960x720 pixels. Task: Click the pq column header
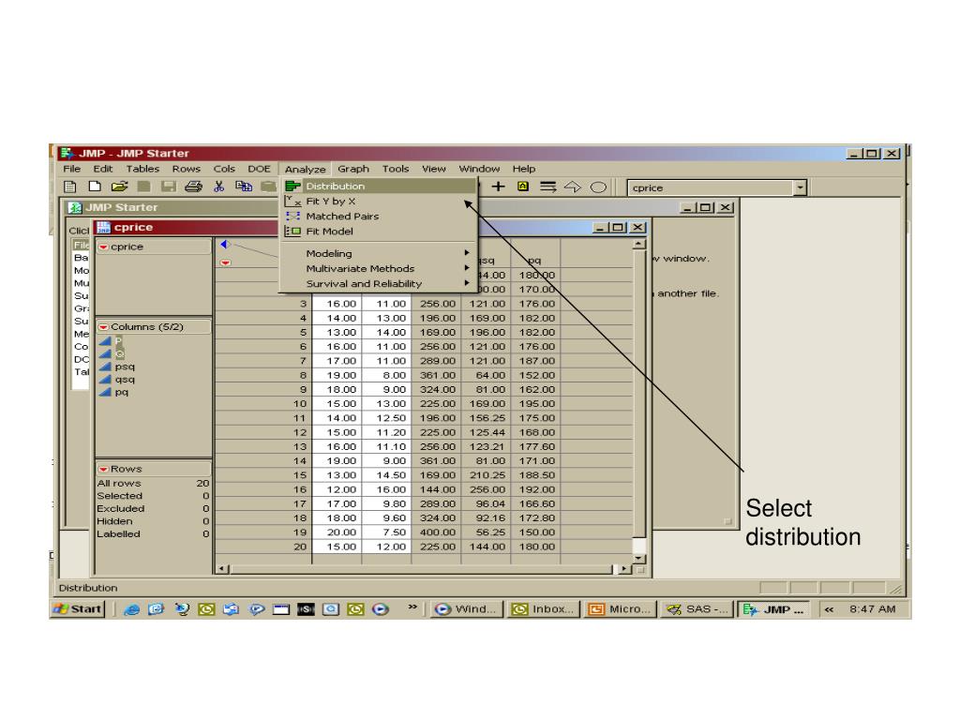click(x=534, y=261)
